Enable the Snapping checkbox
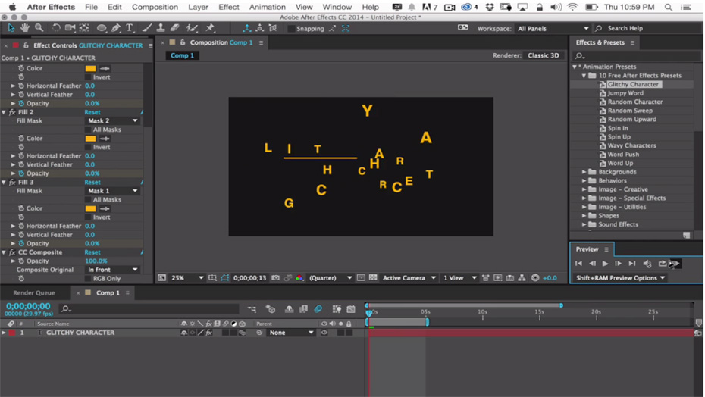Viewport: 705px width, 397px height. point(292,29)
